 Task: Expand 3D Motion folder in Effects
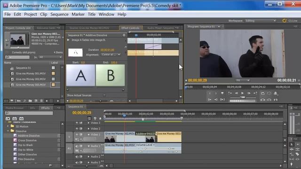point(8,126)
